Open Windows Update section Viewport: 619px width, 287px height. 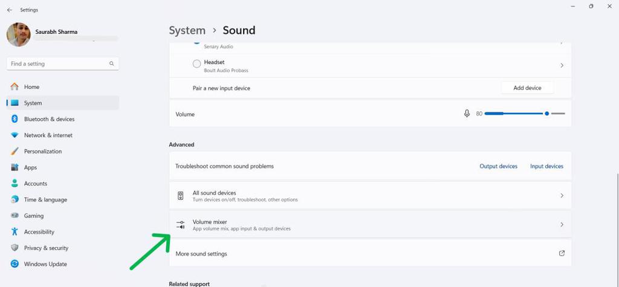pyautogui.click(x=45, y=264)
